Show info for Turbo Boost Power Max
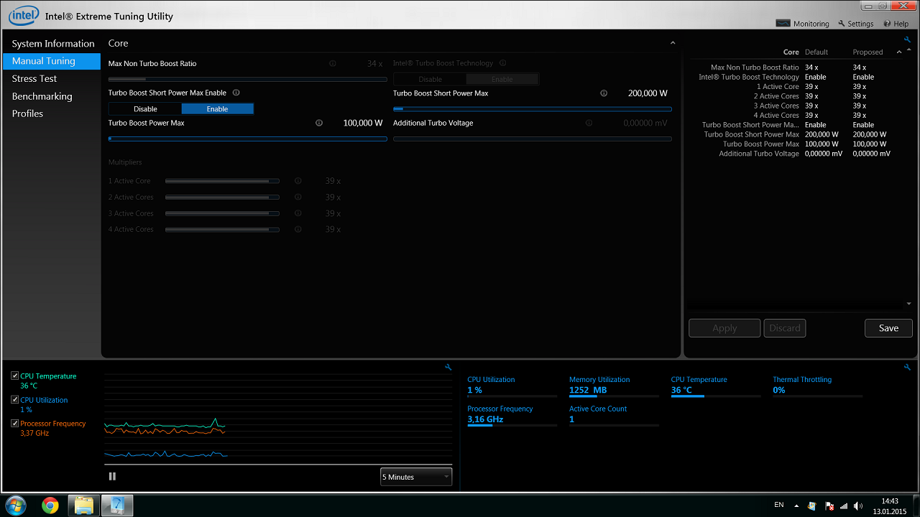This screenshot has height=517, width=920. tap(319, 123)
